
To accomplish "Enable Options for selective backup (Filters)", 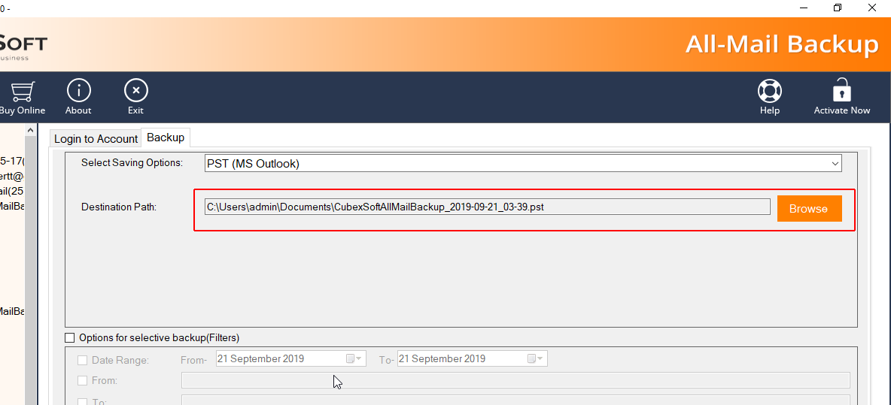I will (70, 338).
